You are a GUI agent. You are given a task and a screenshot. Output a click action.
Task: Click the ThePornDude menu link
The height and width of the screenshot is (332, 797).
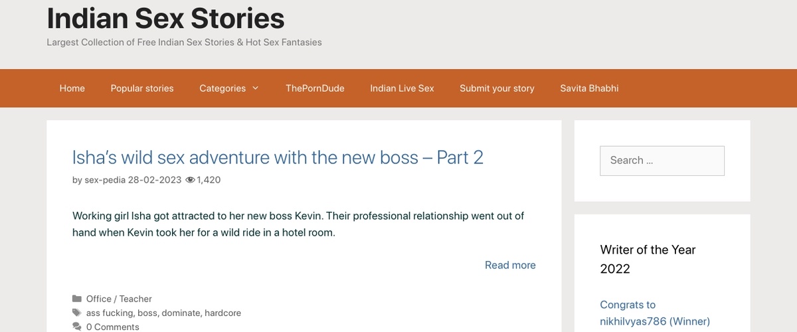tap(315, 88)
